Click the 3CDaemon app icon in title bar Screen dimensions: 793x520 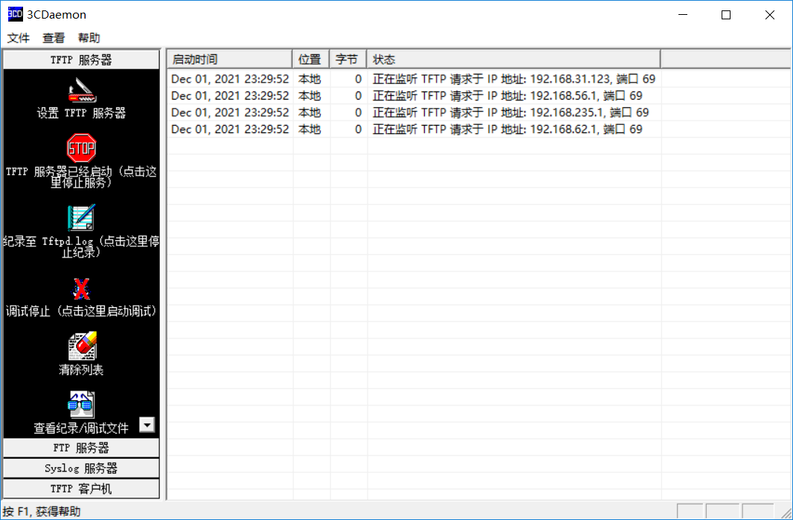click(15, 14)
